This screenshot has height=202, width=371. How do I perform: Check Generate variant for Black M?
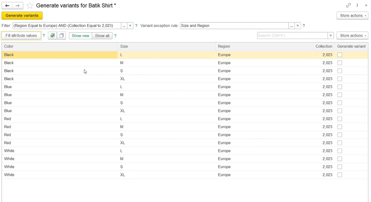tap(340, 63)
